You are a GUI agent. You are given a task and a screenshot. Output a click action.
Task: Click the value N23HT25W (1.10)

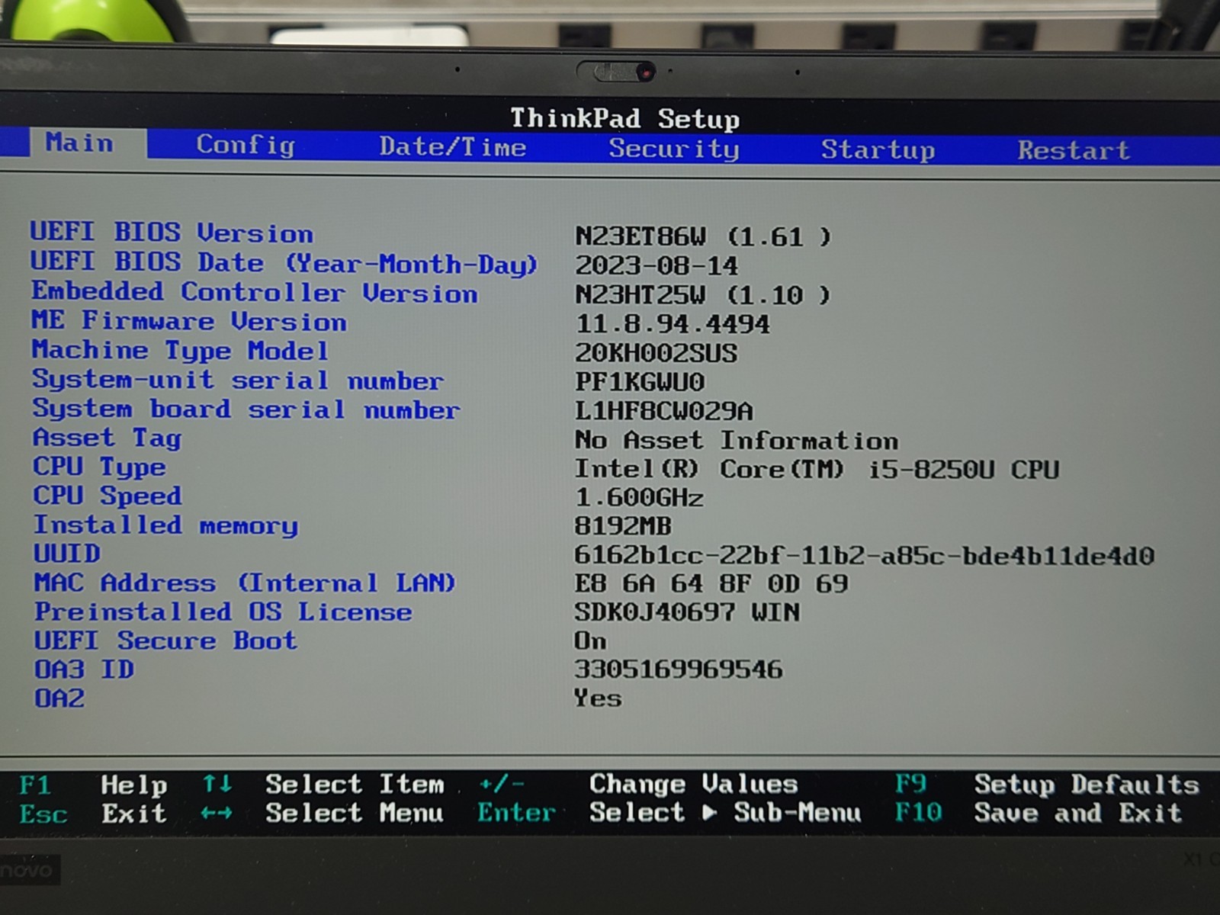tap(703, 295)
